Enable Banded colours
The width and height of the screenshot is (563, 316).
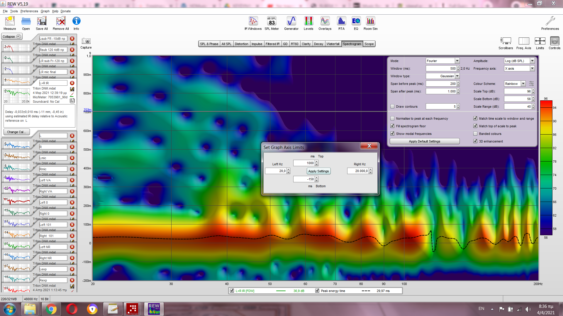(x=475, y=134)
